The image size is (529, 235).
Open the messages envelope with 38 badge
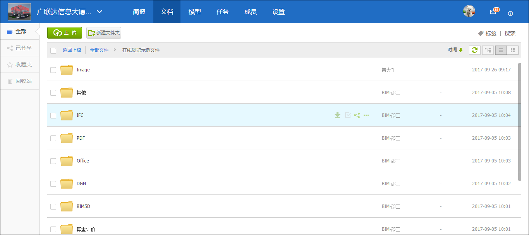[493, 12]
